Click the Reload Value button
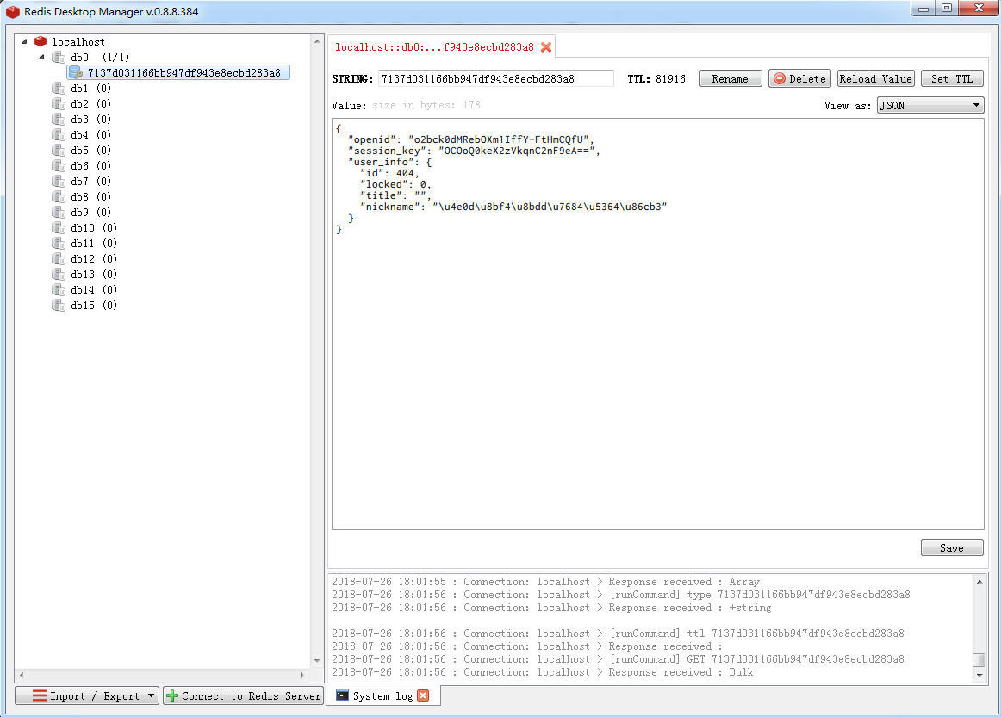Image resolution: width=1001 pixels, height=717 pixels. point(875,79)
